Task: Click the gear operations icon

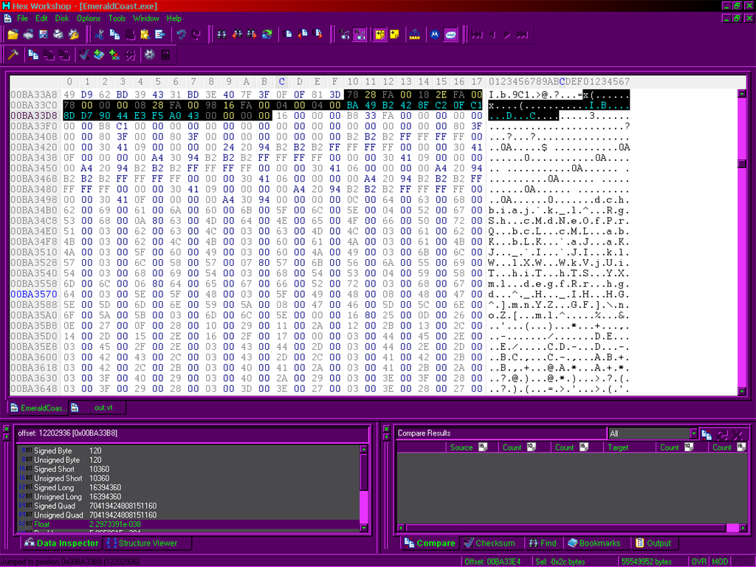Action: (x=149, y=55)
